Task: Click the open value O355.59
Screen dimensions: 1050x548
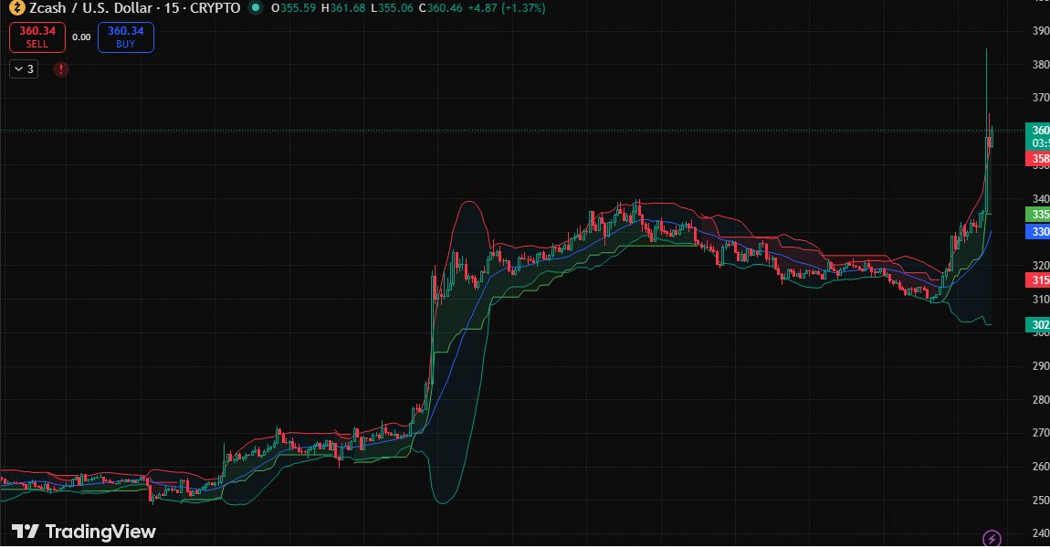Action: click(x=293, y=8)
